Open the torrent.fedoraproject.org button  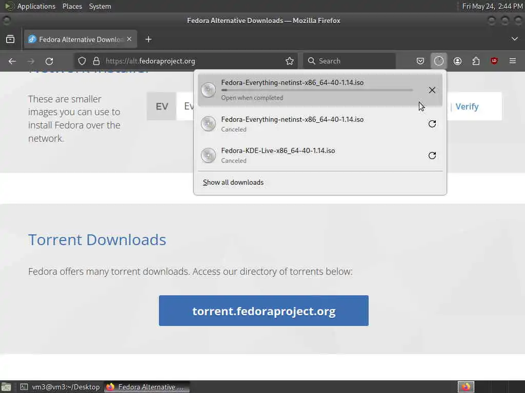264,311
